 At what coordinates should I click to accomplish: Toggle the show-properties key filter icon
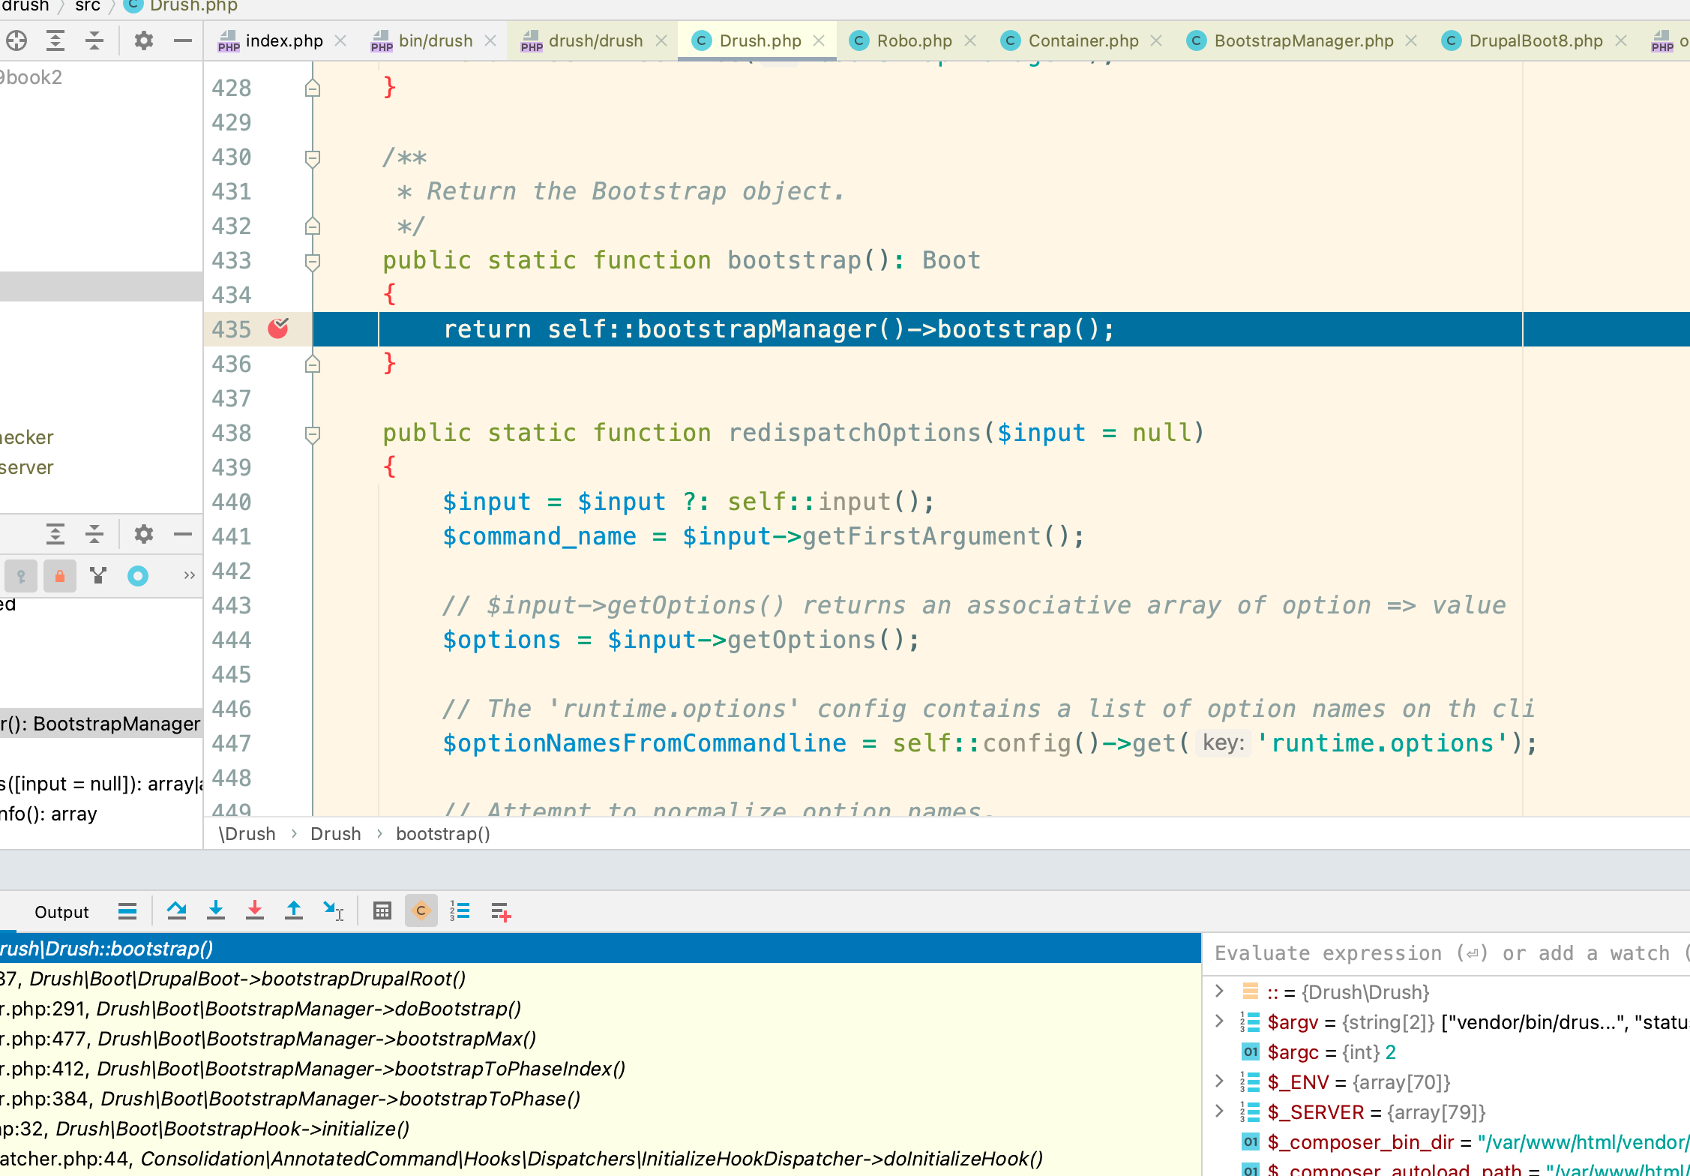(x=21, y=576)
